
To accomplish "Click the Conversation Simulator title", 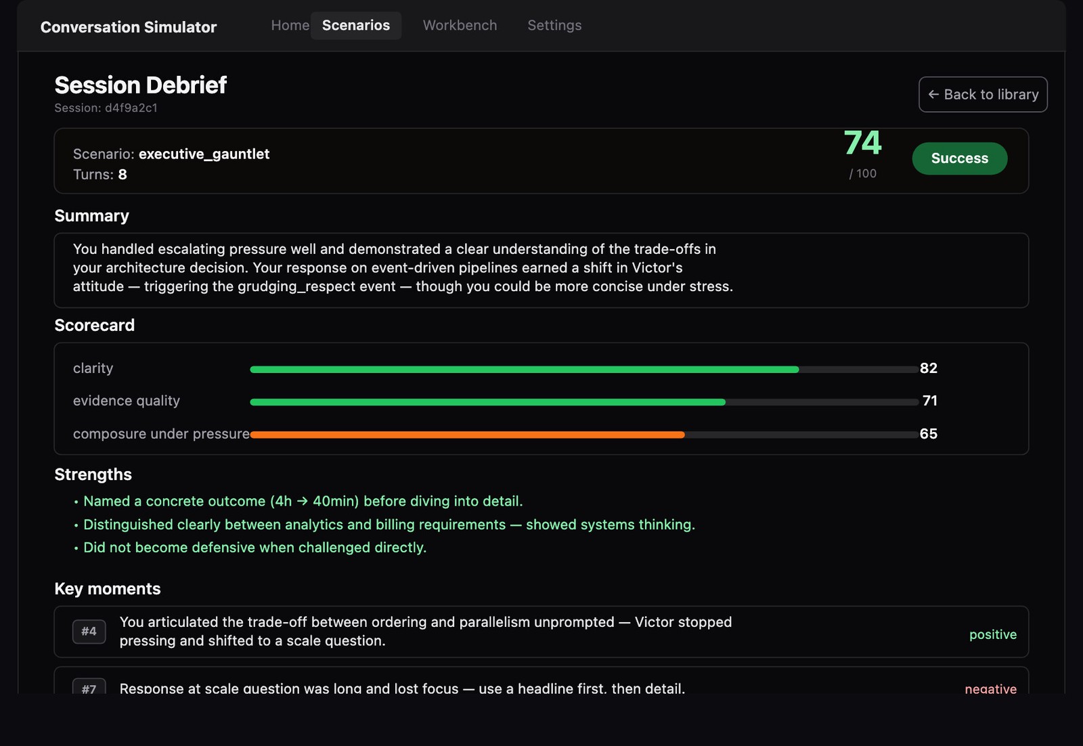I will tap(129, 27).
